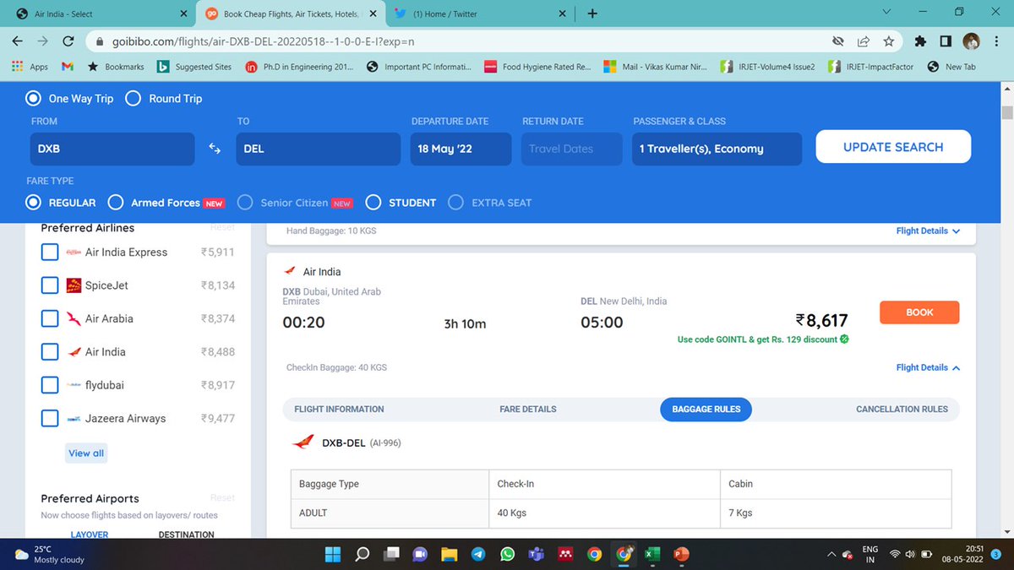Open Excel from taskbar
Image resolution: width=1014 pixels, height=570 pixels.
point(652,554)
